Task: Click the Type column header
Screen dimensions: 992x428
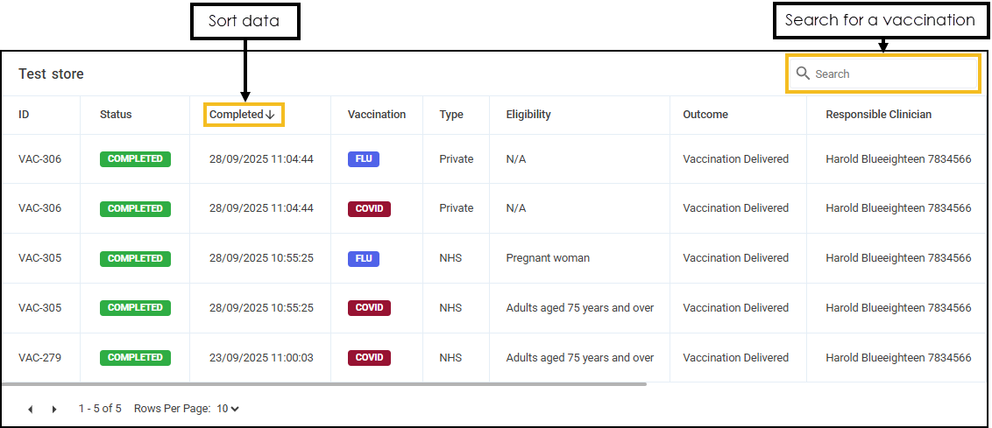Action: click(x=451, y=115)
